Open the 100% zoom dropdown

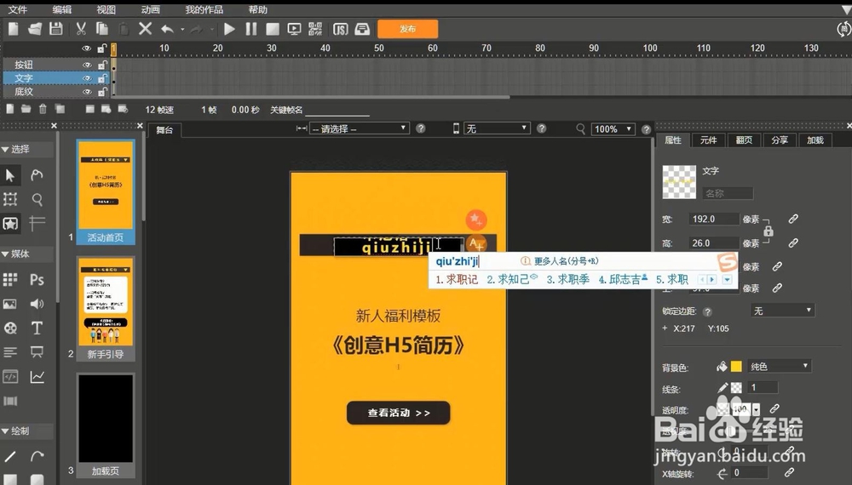click(x=613, y=129)
